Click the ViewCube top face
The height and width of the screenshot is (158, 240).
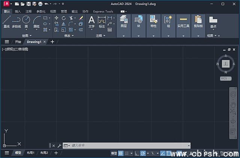[226, 64]
